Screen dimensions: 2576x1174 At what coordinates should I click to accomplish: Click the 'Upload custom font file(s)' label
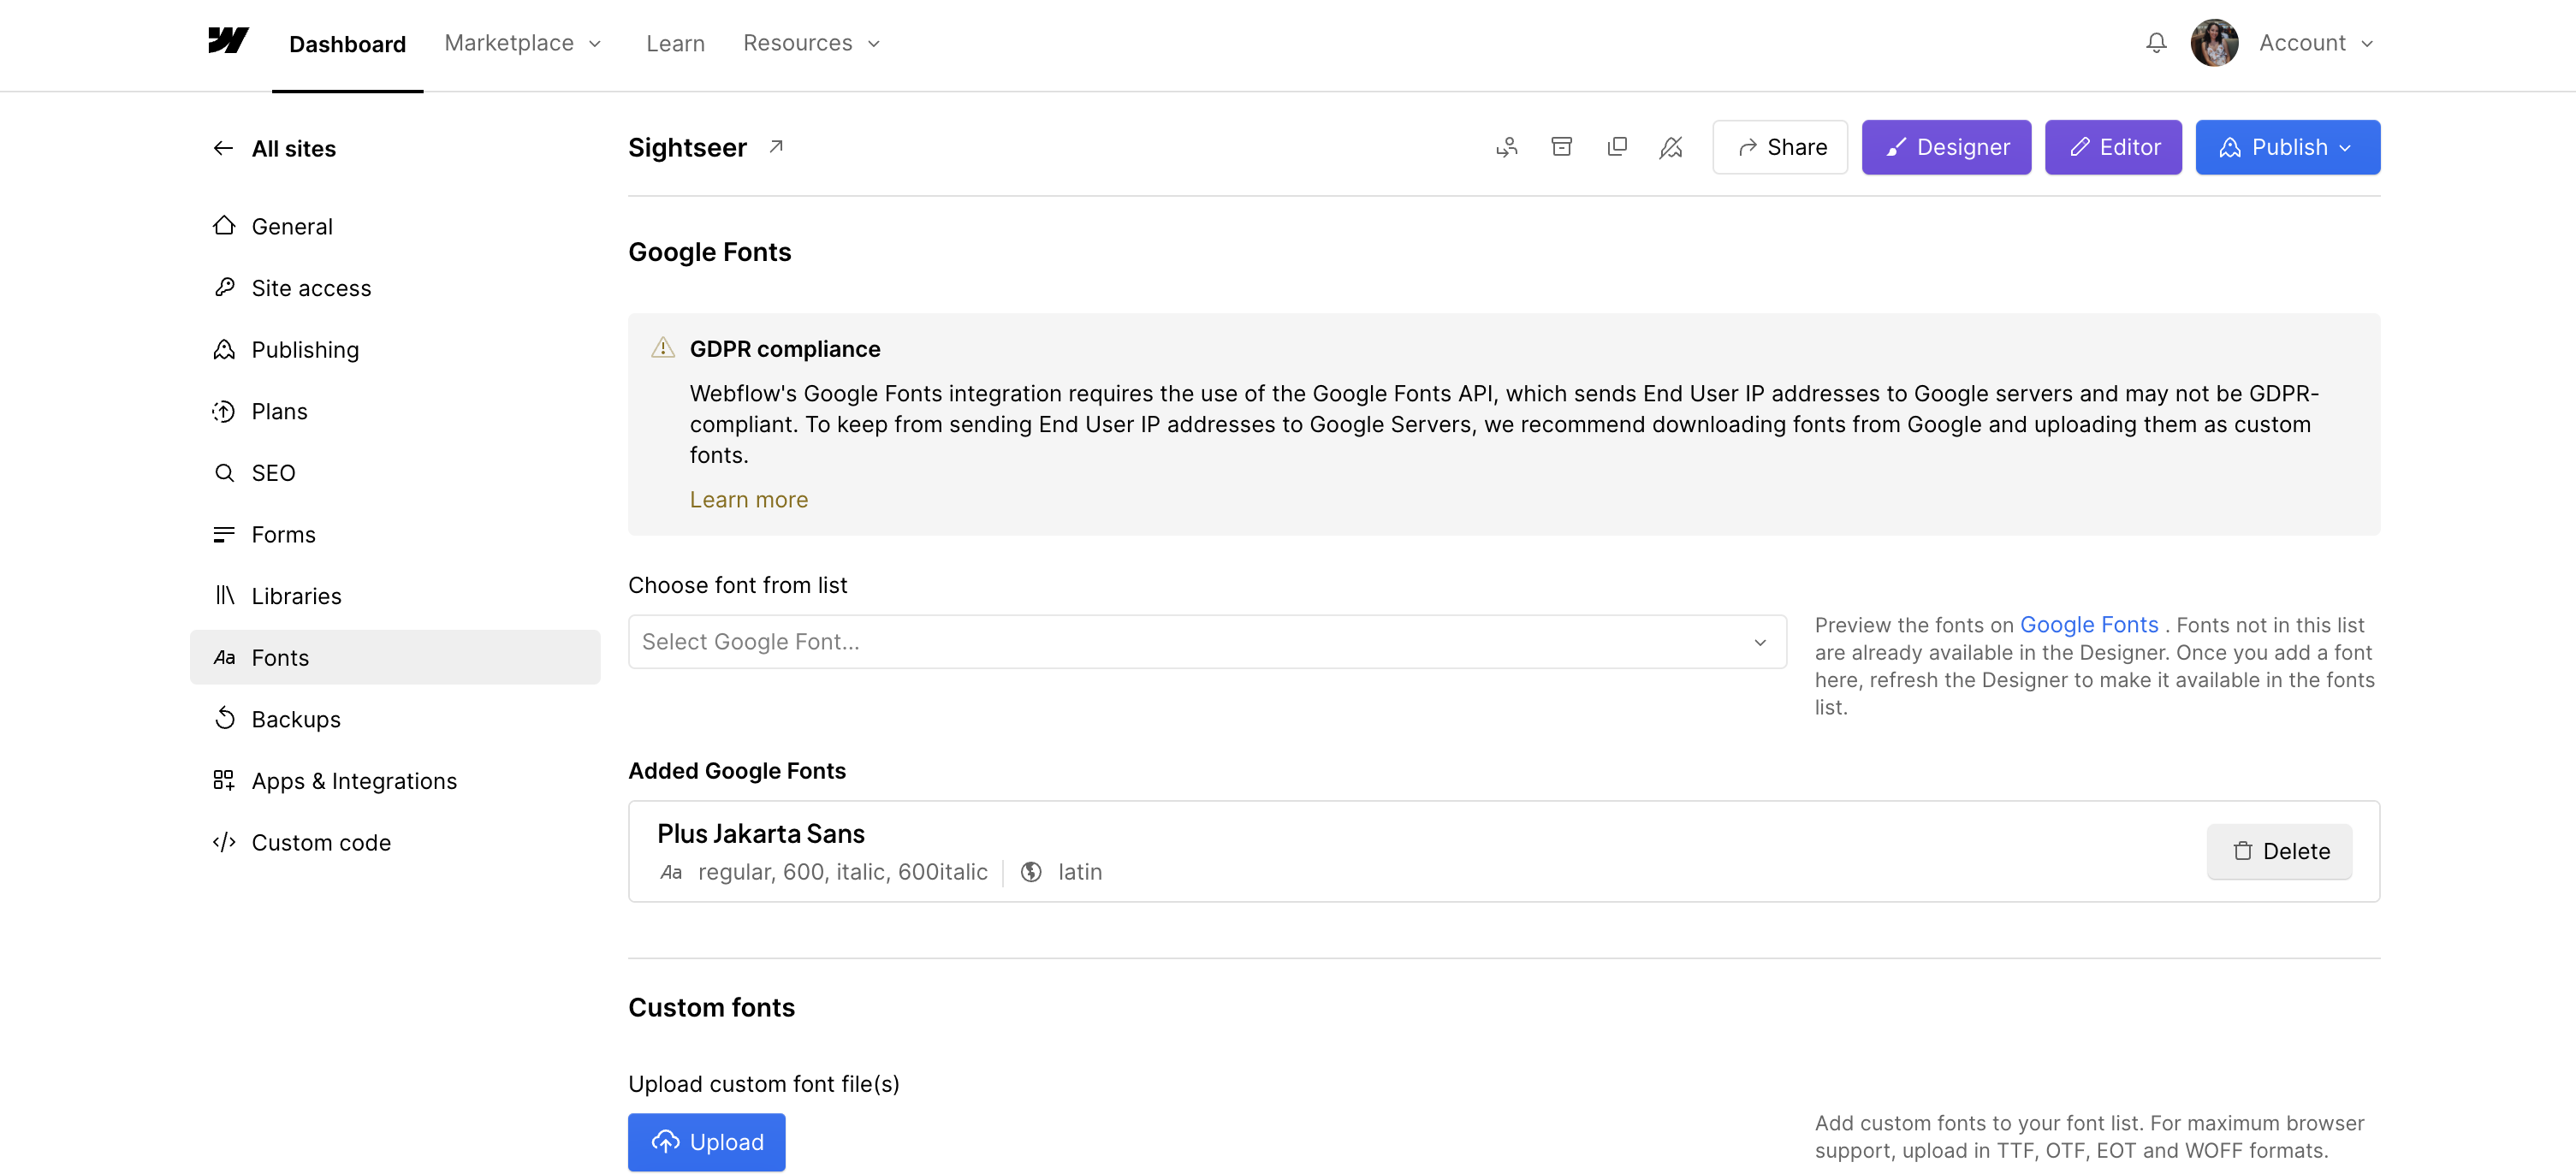click(x=763, y=1084)
